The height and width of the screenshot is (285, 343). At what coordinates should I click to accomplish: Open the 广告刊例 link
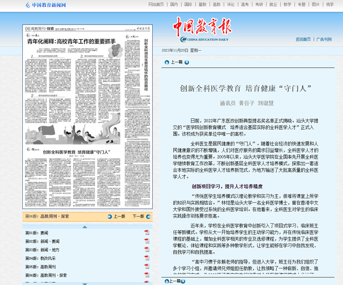(324, 40)
